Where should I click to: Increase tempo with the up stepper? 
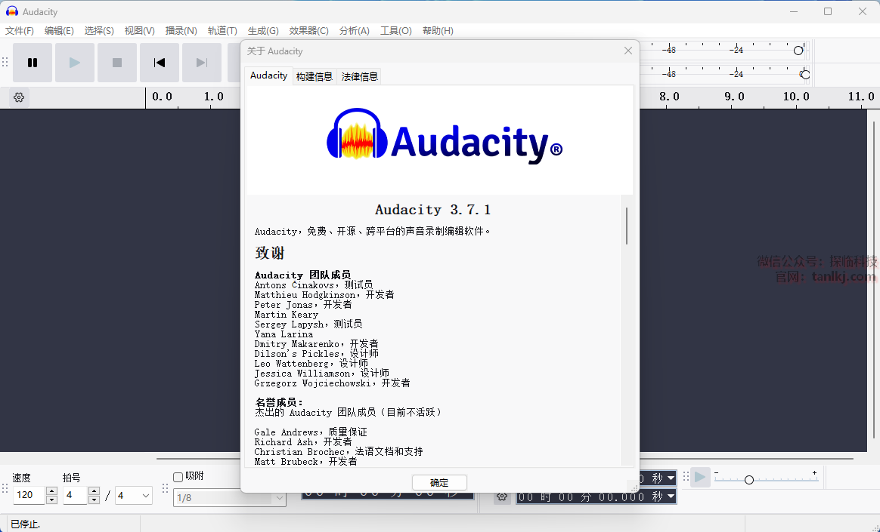51,491
